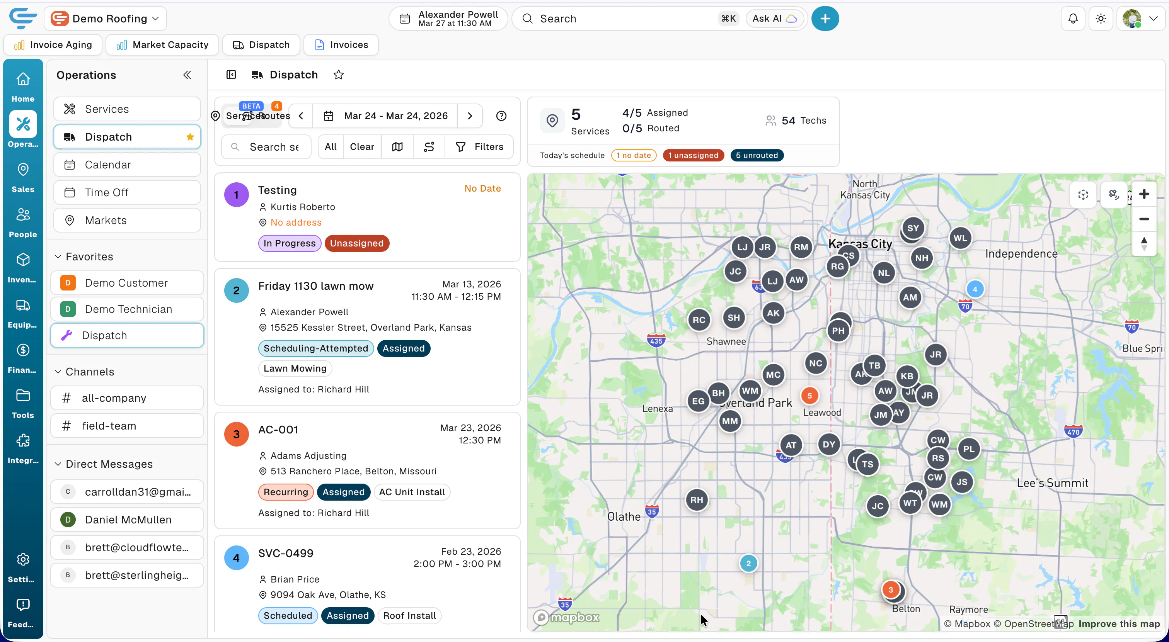Screen dimensions: 1169x642
Task: Click the Ask AI button
Action: tap(774, 19)
